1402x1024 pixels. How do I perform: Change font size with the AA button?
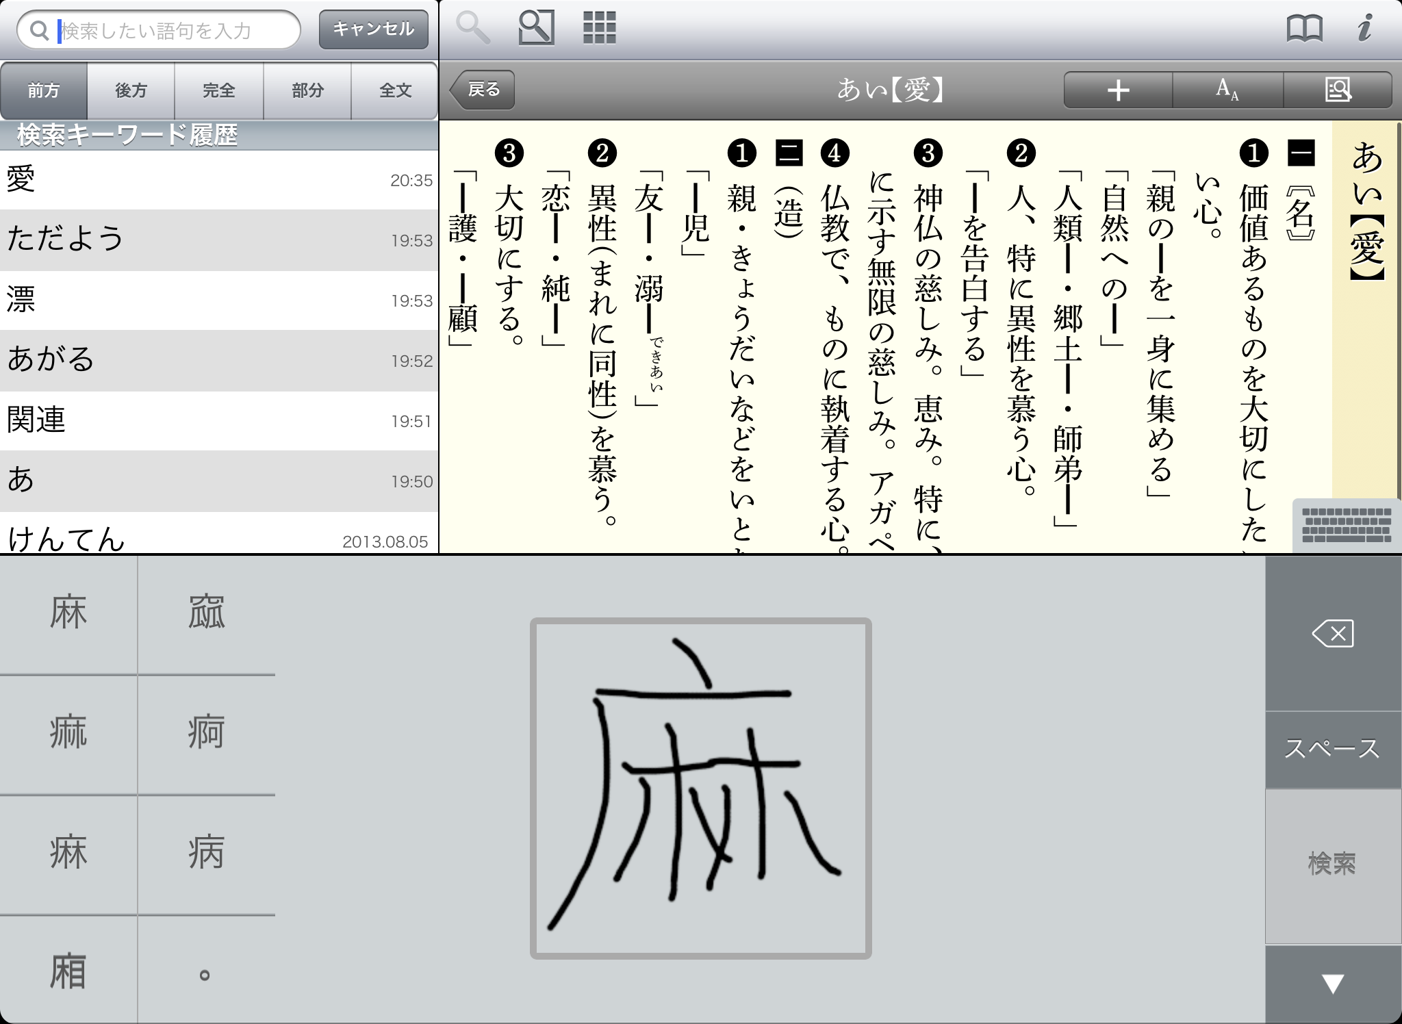1227,90
